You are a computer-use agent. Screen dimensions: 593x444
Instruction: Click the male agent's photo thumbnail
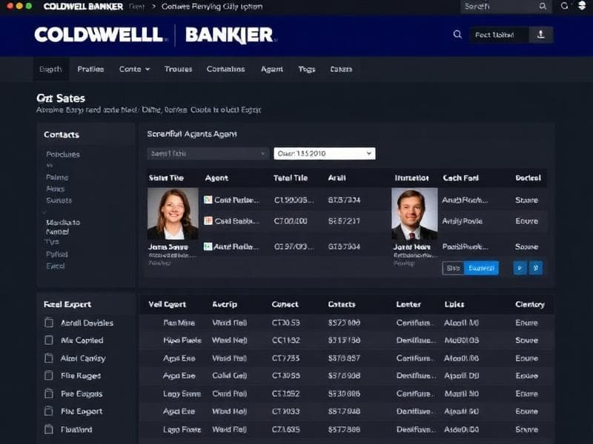coord(414,214)
